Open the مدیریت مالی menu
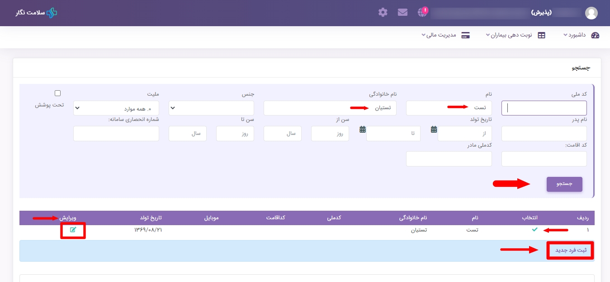 [x=445, y=35]
